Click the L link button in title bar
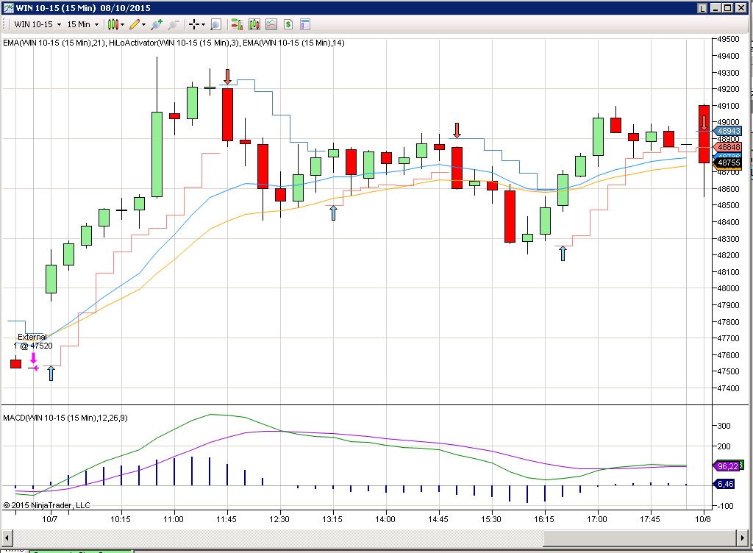Screen dimensions: 753x553 (x=702, y=8)
